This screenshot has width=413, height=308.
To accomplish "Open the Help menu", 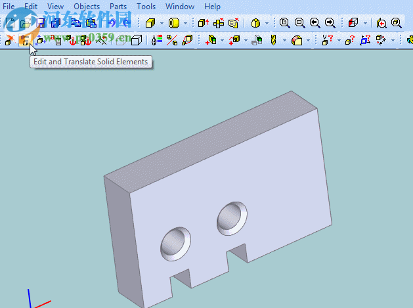I will coord(212,7).
